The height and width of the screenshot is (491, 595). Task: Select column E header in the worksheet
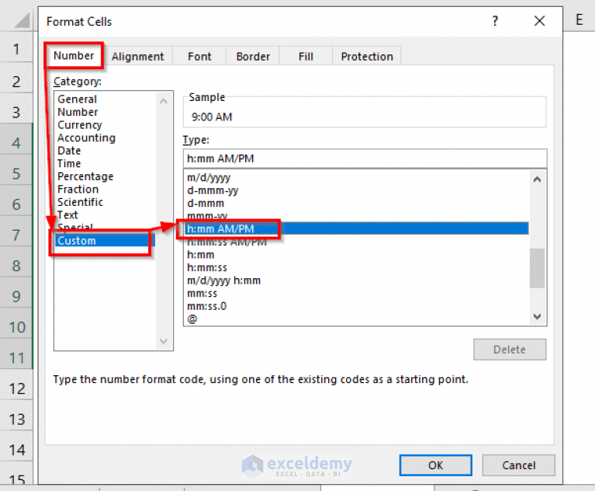[x=579, y=19]
